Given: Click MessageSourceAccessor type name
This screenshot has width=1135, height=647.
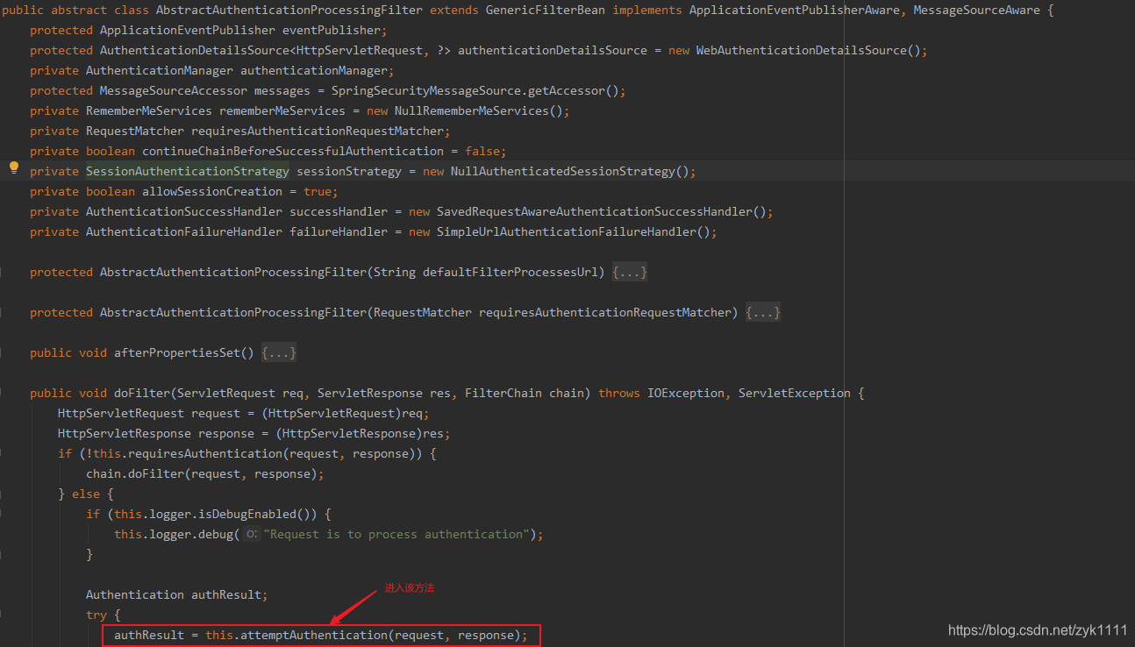Looking at the screenshot, I should 174,91.
